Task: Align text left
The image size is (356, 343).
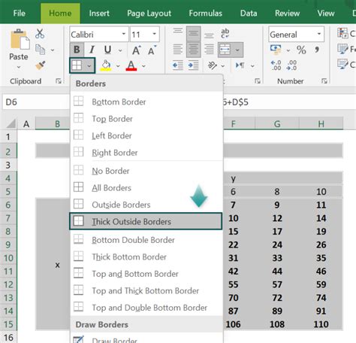Action: (178, 50)
